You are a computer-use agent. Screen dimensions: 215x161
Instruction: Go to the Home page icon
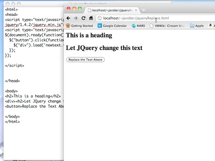pos(91,18)
